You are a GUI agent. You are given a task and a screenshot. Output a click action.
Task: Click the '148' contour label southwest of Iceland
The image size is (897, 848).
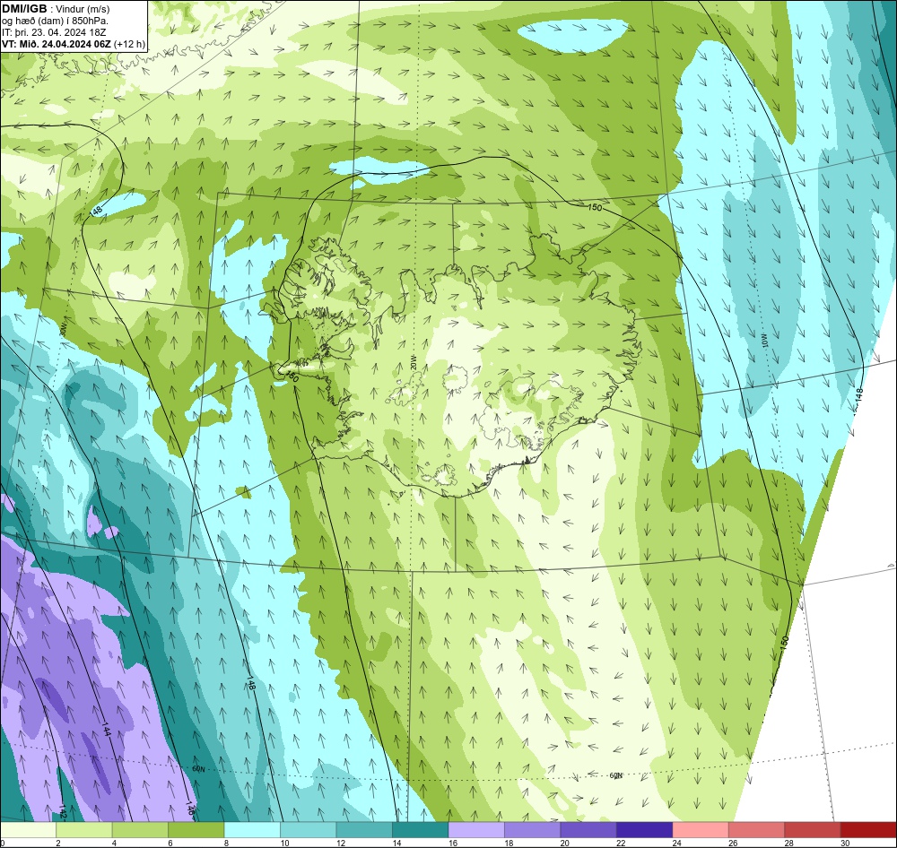pyautogui.click(x=250, y=684)
